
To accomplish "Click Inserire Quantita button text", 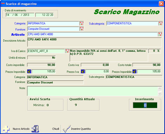I will (81, 129).
